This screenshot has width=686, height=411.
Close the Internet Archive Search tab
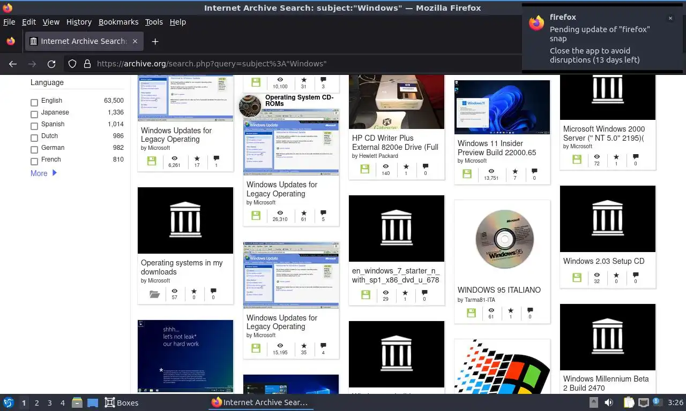click(135, 41)
